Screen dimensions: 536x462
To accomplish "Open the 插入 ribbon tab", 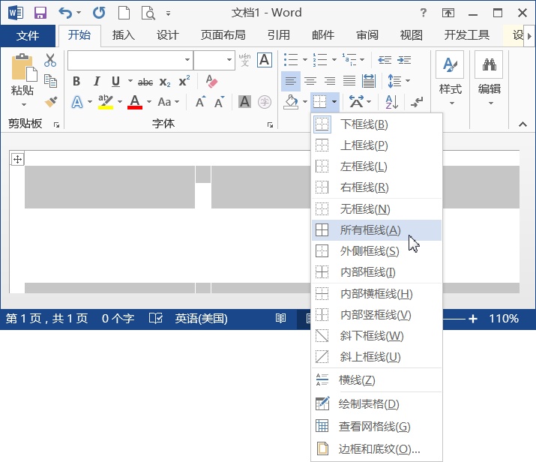I will 123,35.
